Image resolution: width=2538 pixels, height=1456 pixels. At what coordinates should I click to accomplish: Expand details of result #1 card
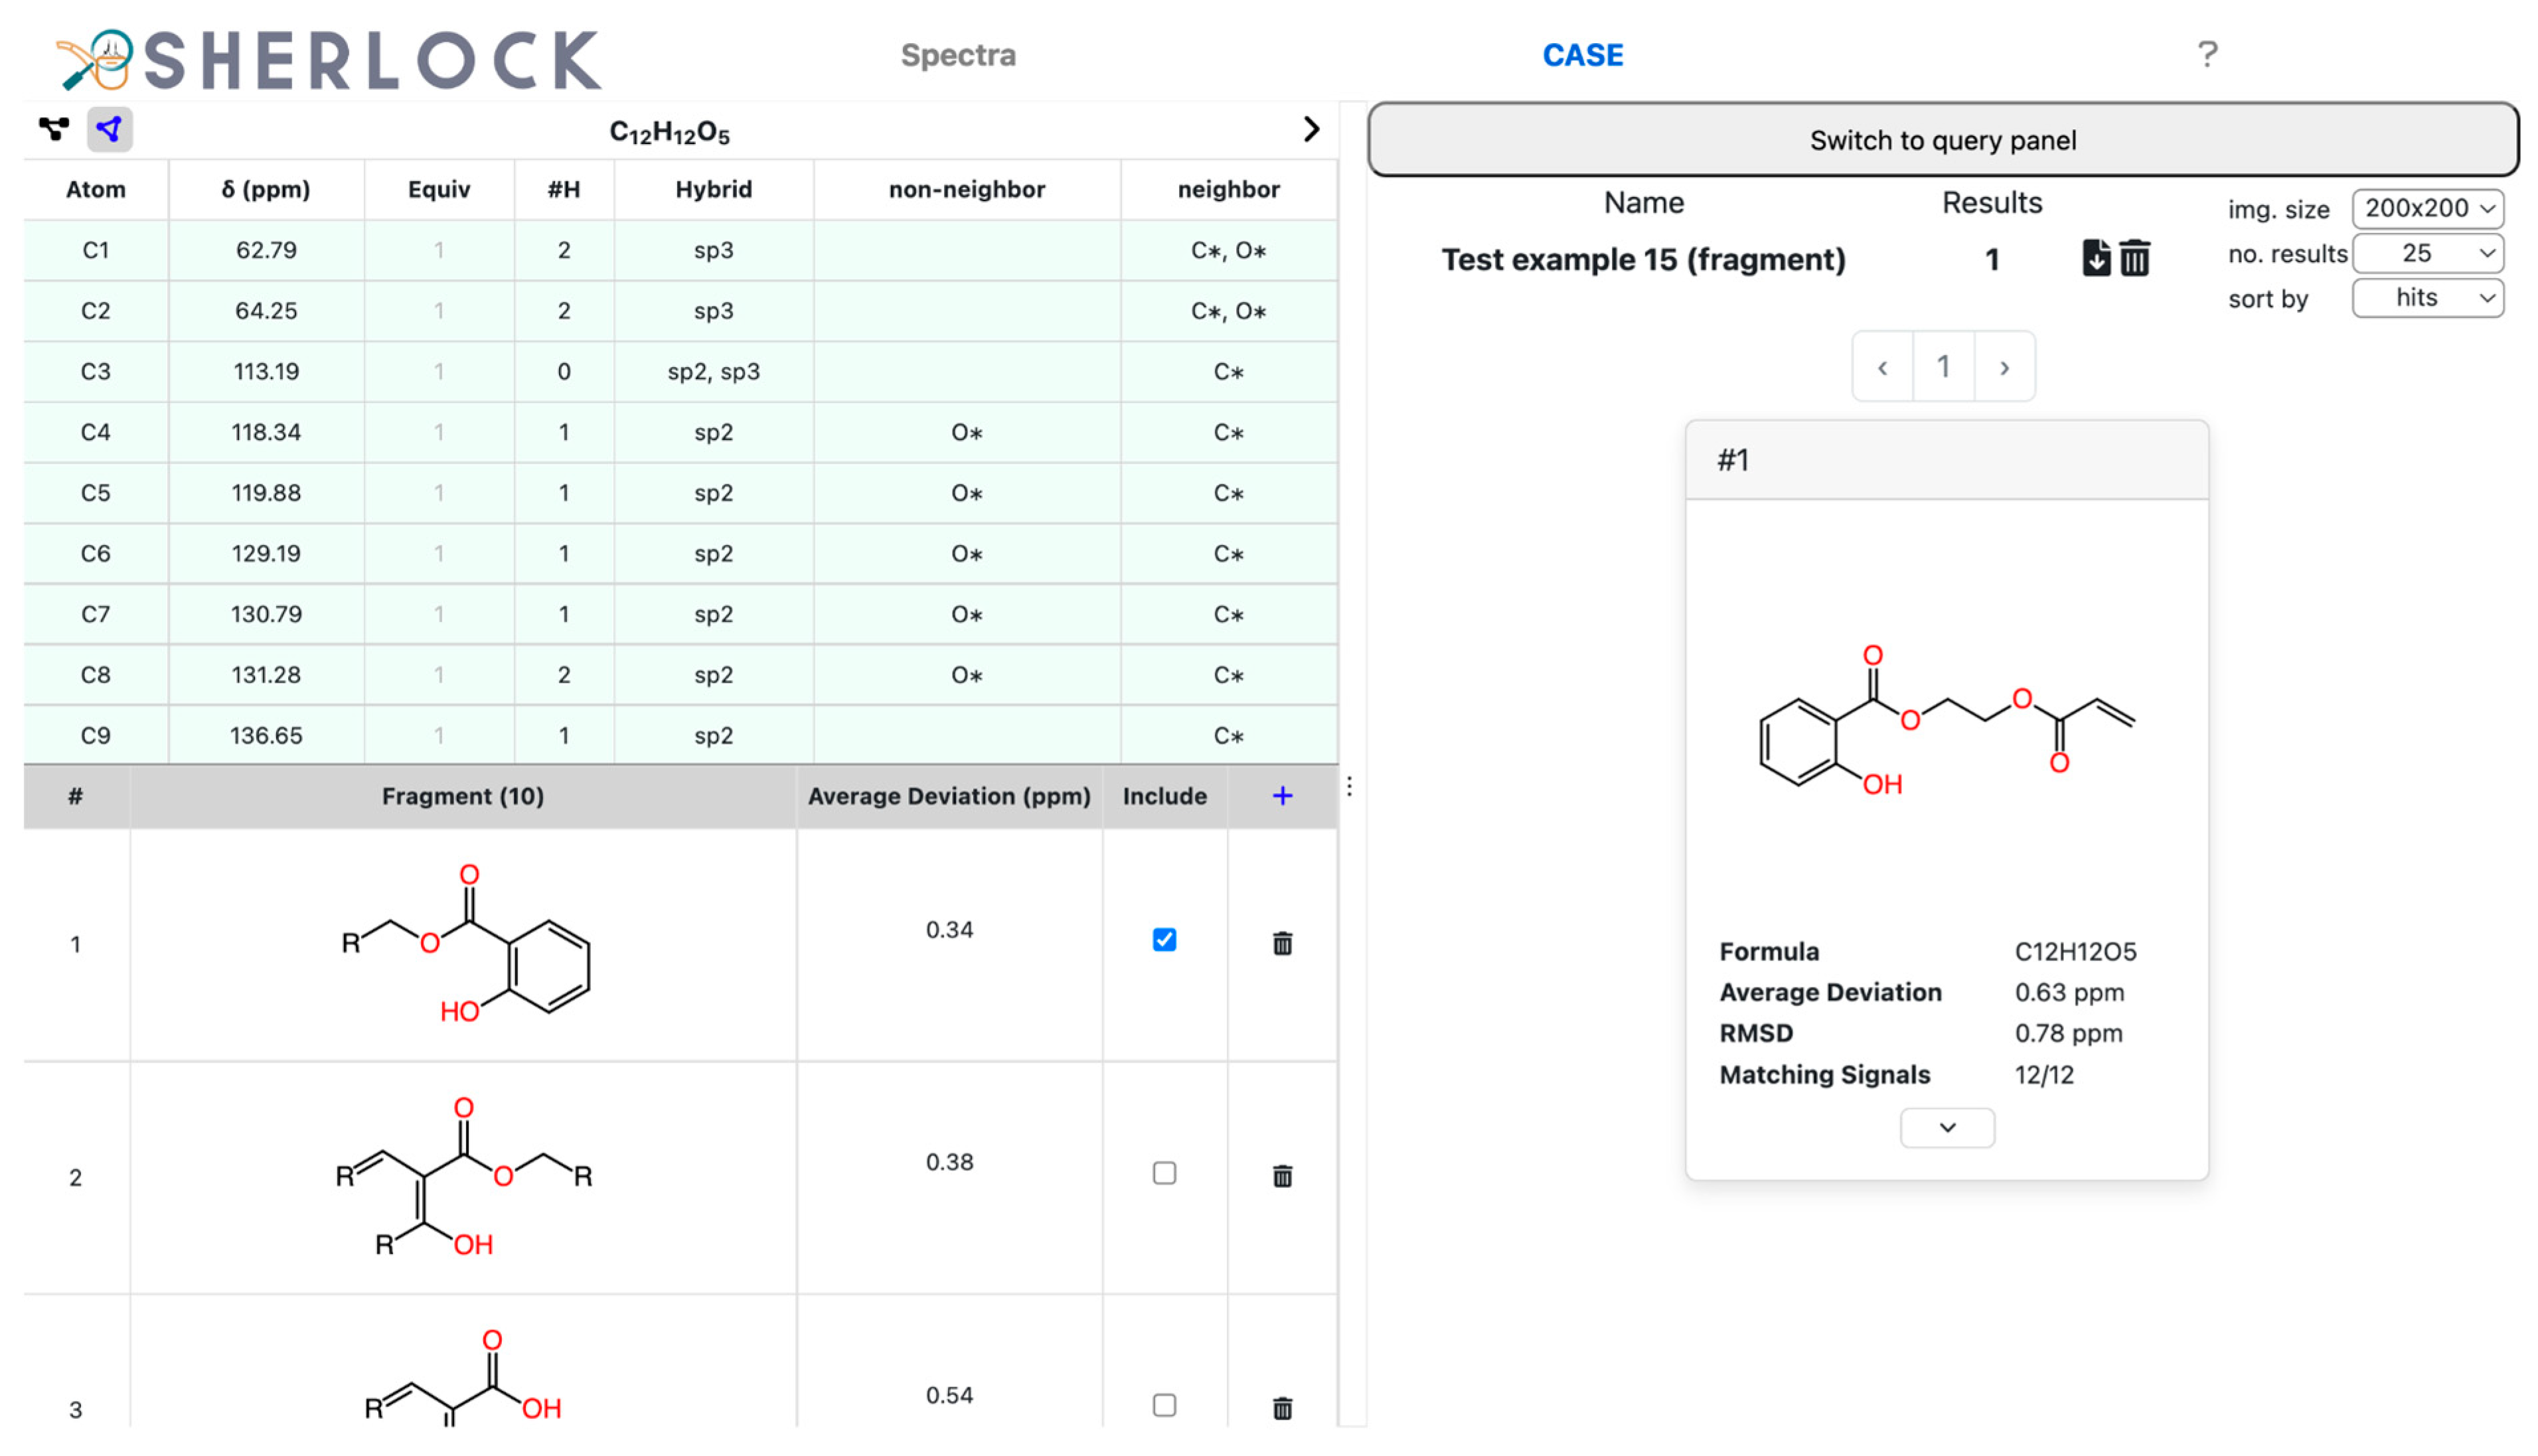coord(1946,1127)
